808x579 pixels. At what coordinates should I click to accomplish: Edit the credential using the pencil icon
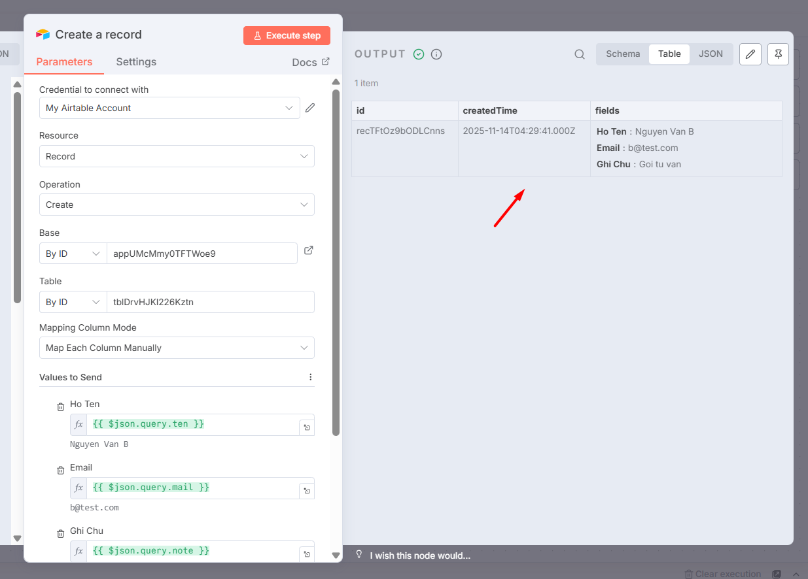coord(309,107)
